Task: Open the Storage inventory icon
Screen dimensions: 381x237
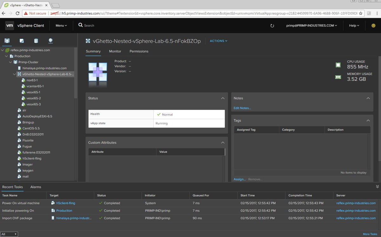Action: click(36, 41)
